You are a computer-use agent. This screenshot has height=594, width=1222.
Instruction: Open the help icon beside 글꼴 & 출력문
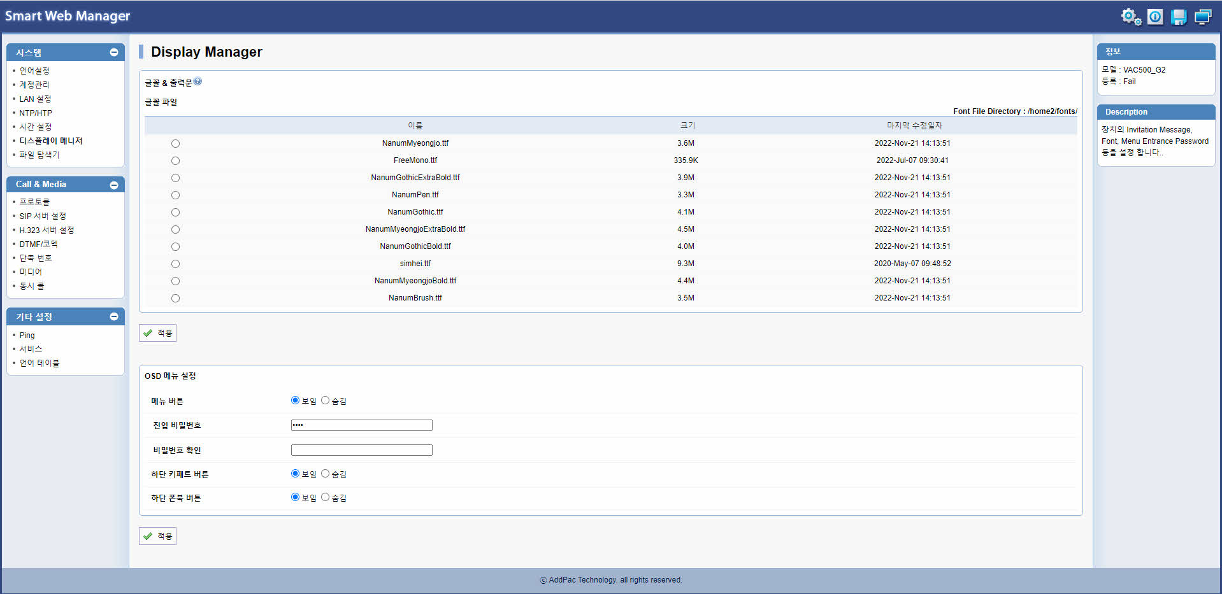tap(198, 81)
